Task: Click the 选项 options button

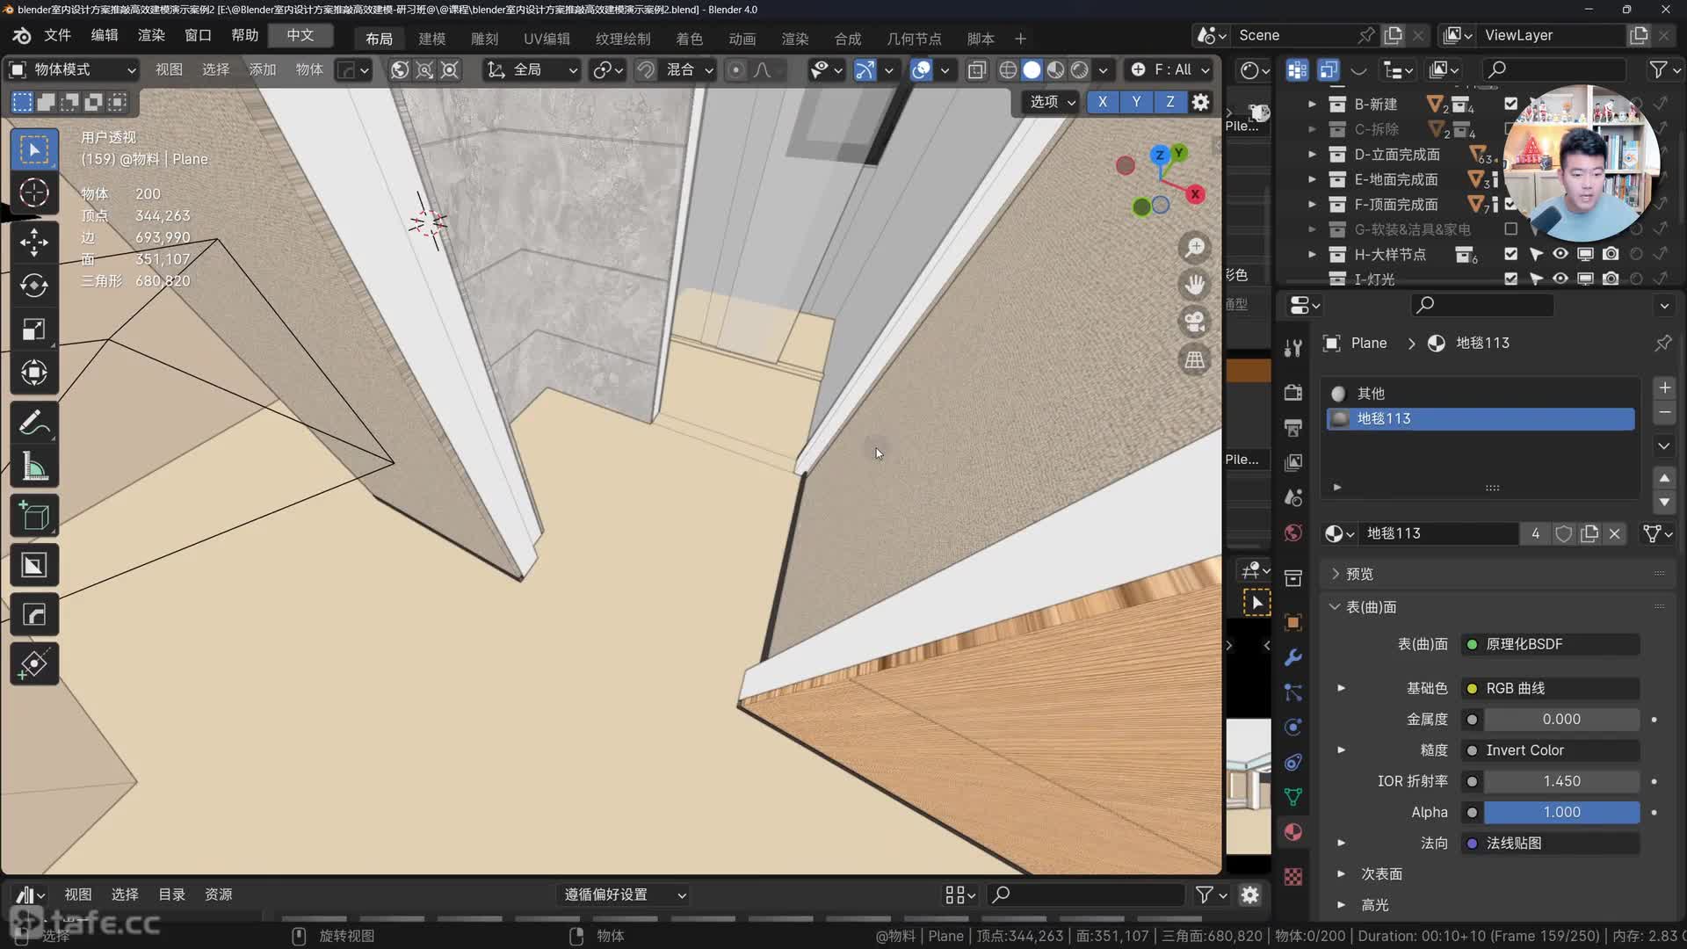Action: (1052, 102)
